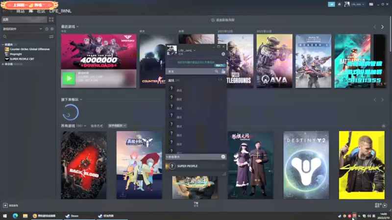The height and width of the screenshot is (220, 392).
Task: Open collections grid view icon
Action: pos(51,20)
